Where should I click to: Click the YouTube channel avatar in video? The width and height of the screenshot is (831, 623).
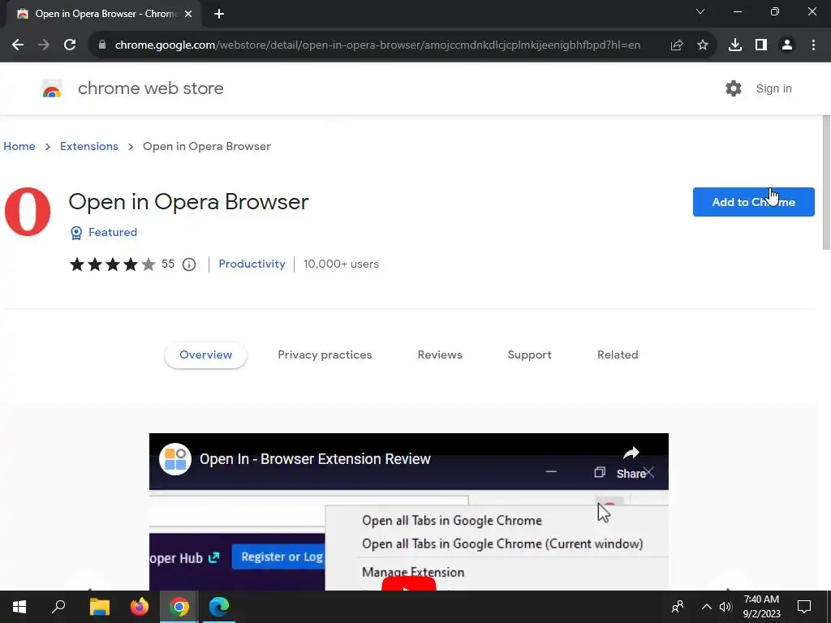(175, 459)
